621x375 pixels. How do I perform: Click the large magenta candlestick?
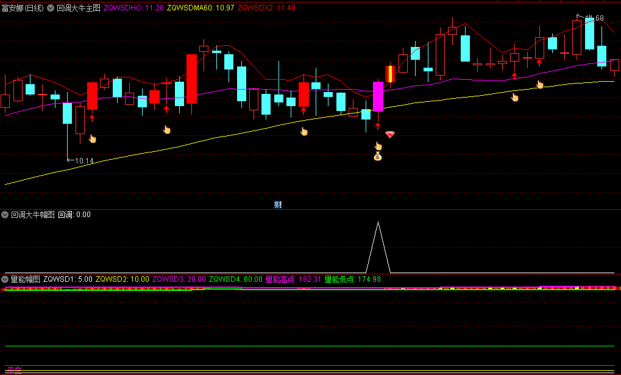(378, 96)
